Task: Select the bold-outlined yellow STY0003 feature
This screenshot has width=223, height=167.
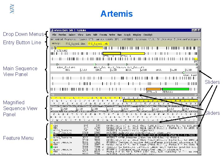Action: point(111,54)
